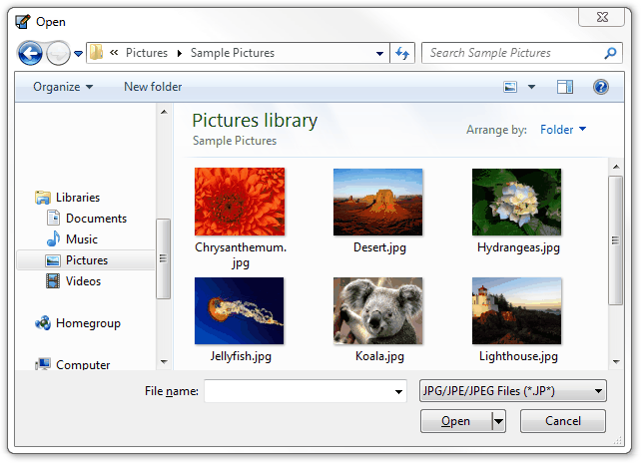This screenshot has width=642, height=463.
Task: Click the Open button
Action: [x=455, y=421]
